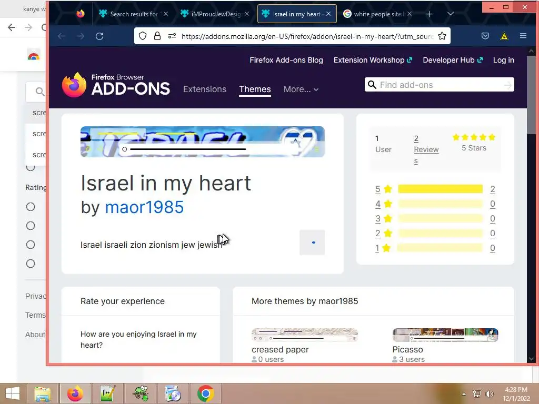Click the Firefox forward arrow
Image resolution: width=539 pixels, height=404 pixels.
coord(81,36)
